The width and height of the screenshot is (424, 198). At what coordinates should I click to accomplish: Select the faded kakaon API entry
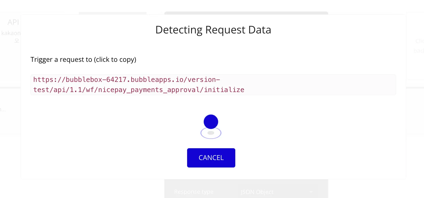11,33
